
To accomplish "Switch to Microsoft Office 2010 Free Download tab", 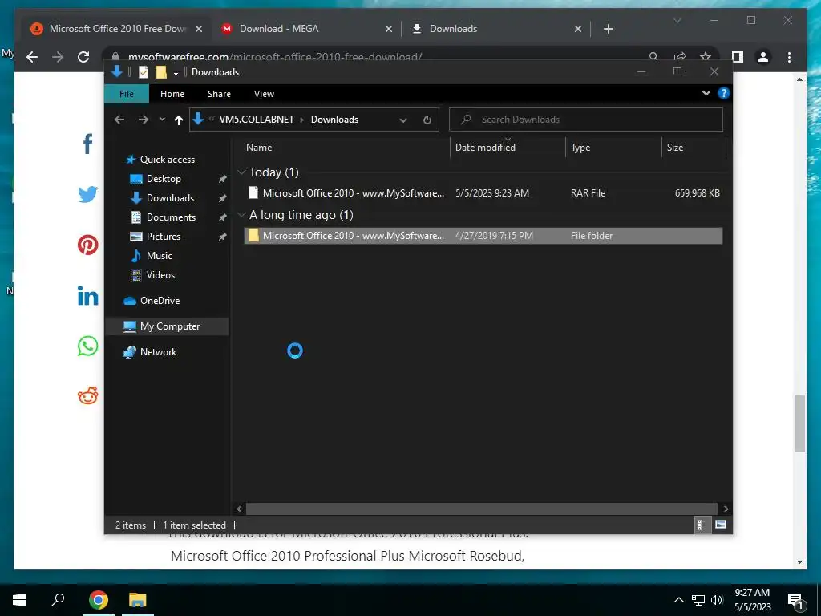I will pos(116,29).
